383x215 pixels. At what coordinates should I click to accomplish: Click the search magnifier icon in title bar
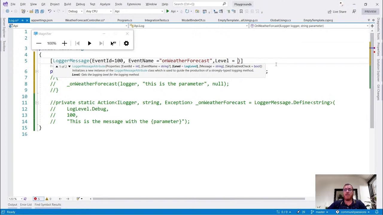224,4
